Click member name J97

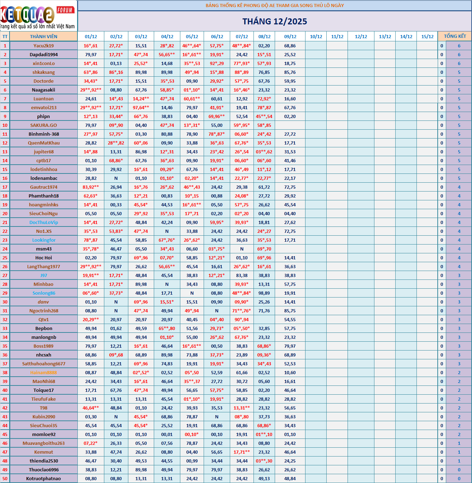click(43, 275)
